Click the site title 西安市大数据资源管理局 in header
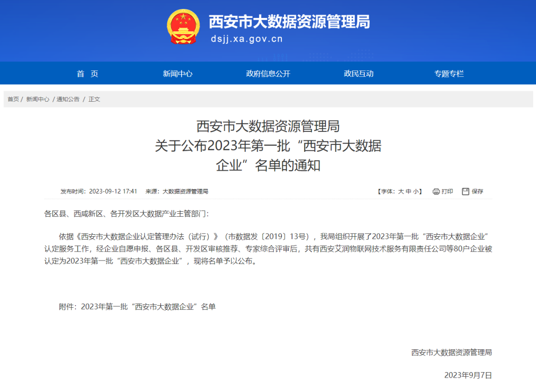The image size is (536, 386). click(x=289, y=22)
